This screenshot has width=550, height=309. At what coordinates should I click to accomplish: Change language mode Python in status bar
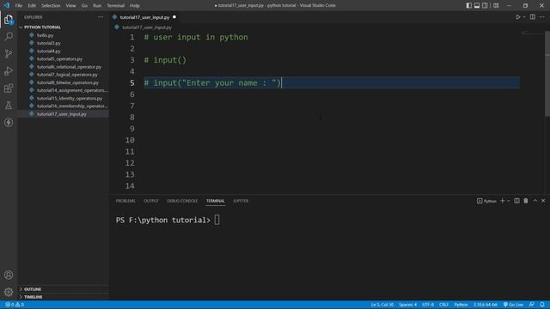[461, 305]
